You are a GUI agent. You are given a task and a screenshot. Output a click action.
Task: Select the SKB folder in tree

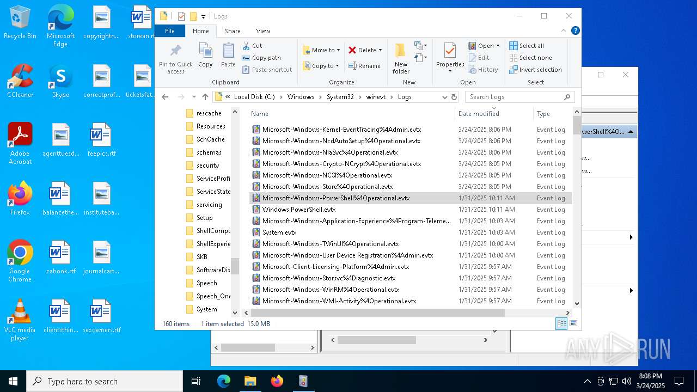[201, 257]
